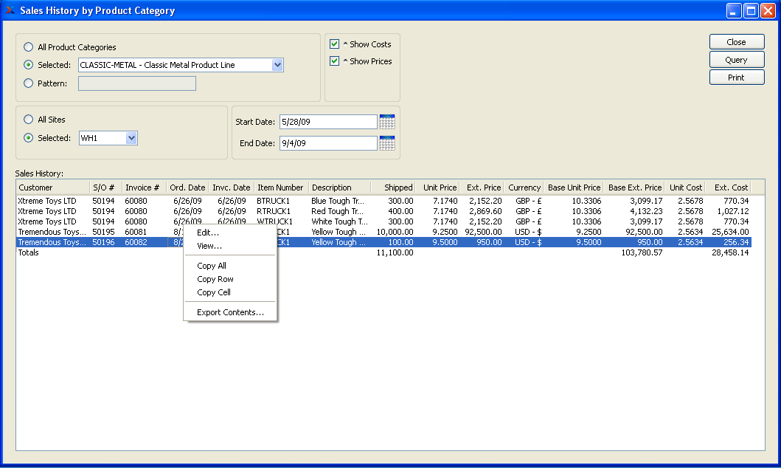Choose Edit... from the context menu

pyautogui.click(x=208, y=233)
